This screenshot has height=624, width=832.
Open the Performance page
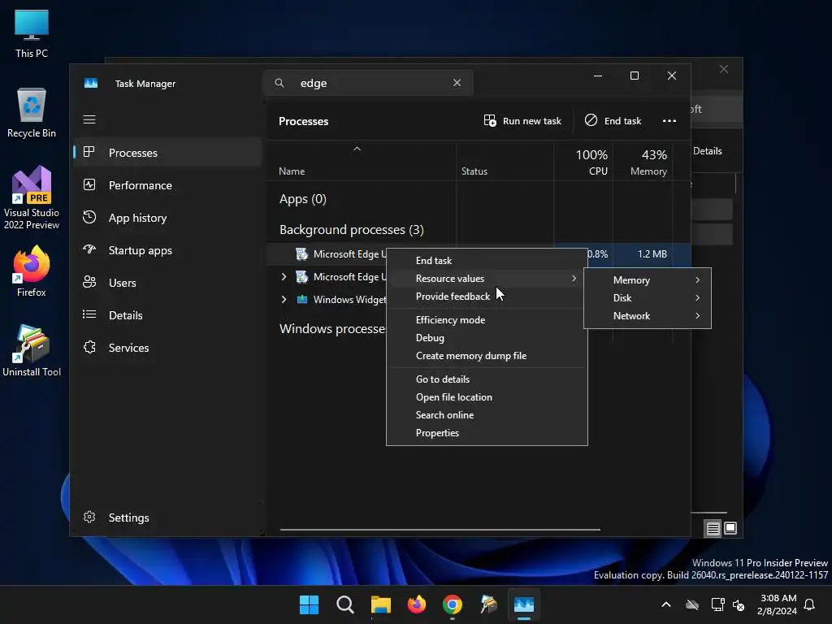[x=167, y=185]
